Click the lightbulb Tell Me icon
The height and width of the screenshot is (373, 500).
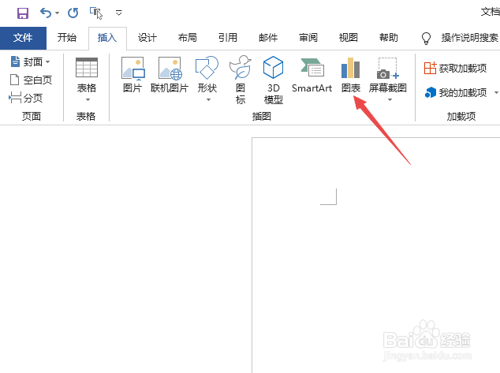(426, 39)
